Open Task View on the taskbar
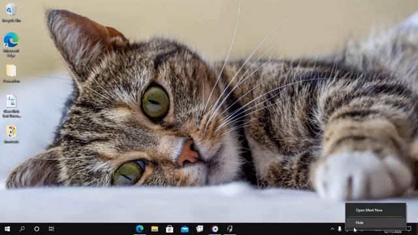The height and width of the screenshot is (235, 418). point(52,229)
